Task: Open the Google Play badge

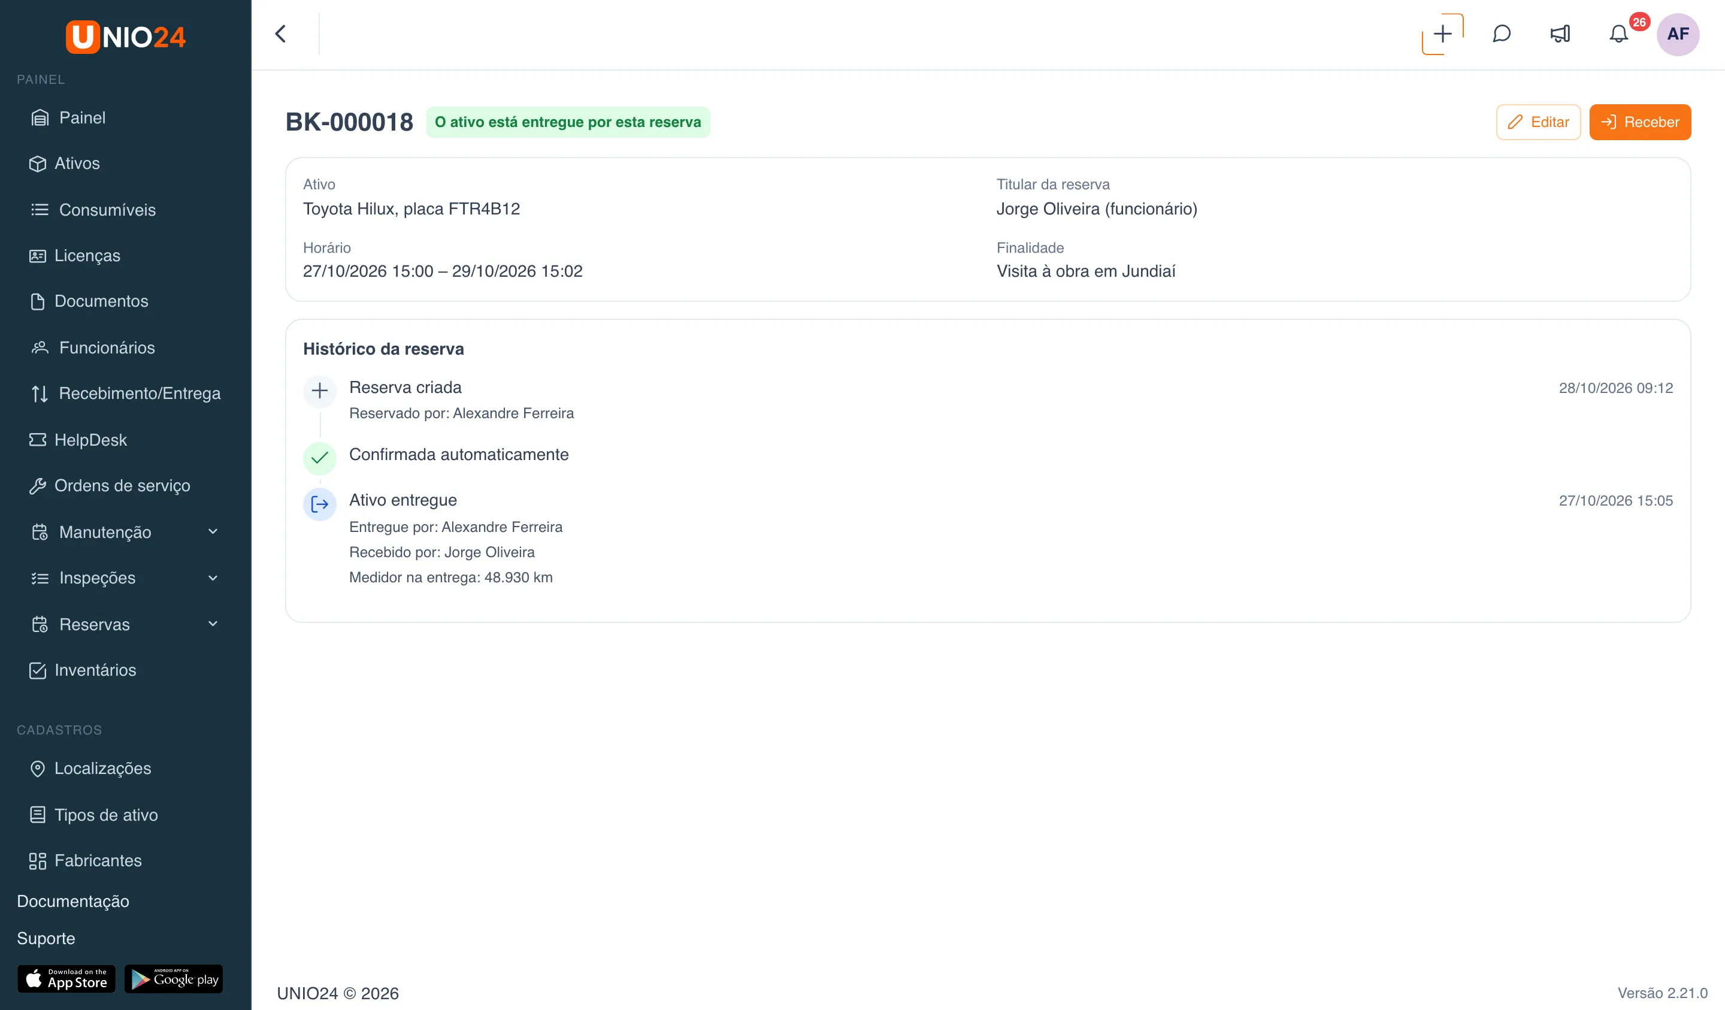Action: [174, 979]
